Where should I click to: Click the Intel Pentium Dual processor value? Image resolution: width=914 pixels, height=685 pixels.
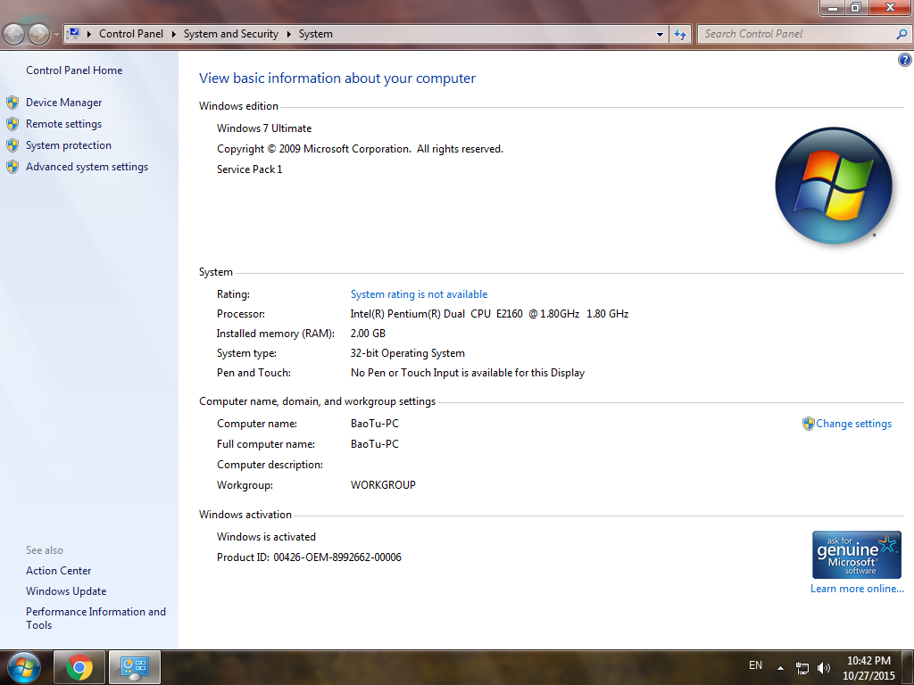coord(490,314)
